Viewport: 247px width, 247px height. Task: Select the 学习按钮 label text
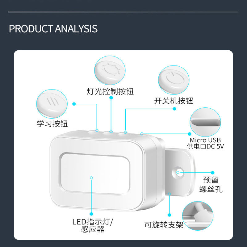52,124
